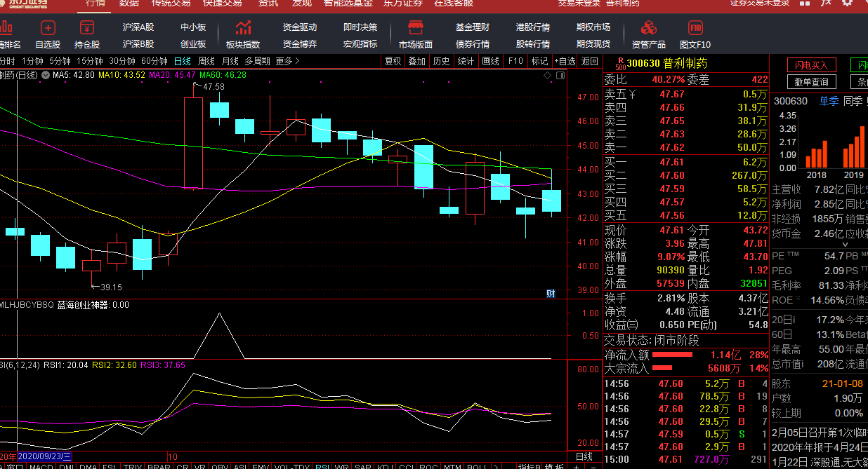Expand 更多 period options
Image resolution: width=868 pixels, height=469 pixels.
[287, 61]
